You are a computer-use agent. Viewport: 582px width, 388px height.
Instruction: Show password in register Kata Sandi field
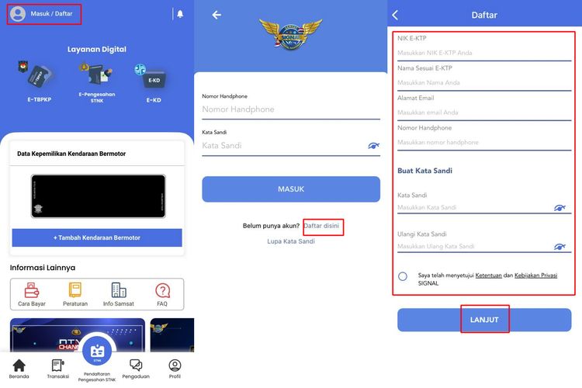pyautogui.click(x=559, y=207)
